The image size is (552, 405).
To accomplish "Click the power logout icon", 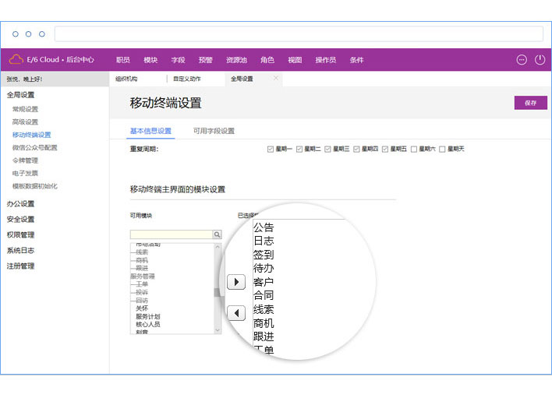I will pyautogui.click(x=540, y=60).
